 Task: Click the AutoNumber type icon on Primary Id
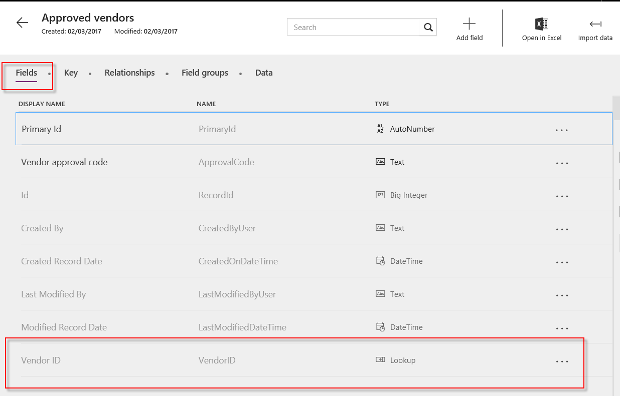pos(380,129)
